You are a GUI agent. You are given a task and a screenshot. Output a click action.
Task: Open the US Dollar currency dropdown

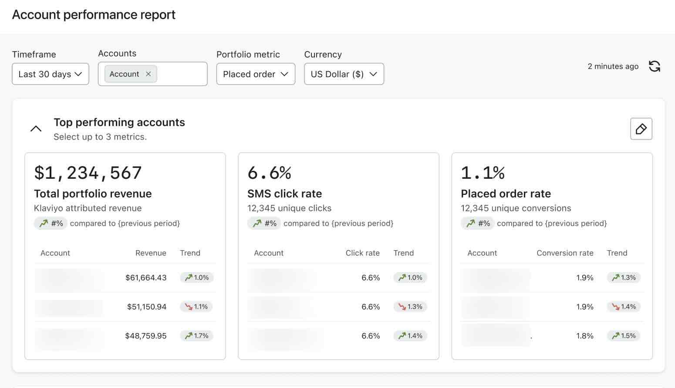tap(344, 74)
